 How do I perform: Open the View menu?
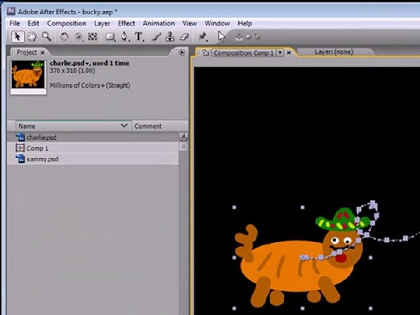point(189,23)
